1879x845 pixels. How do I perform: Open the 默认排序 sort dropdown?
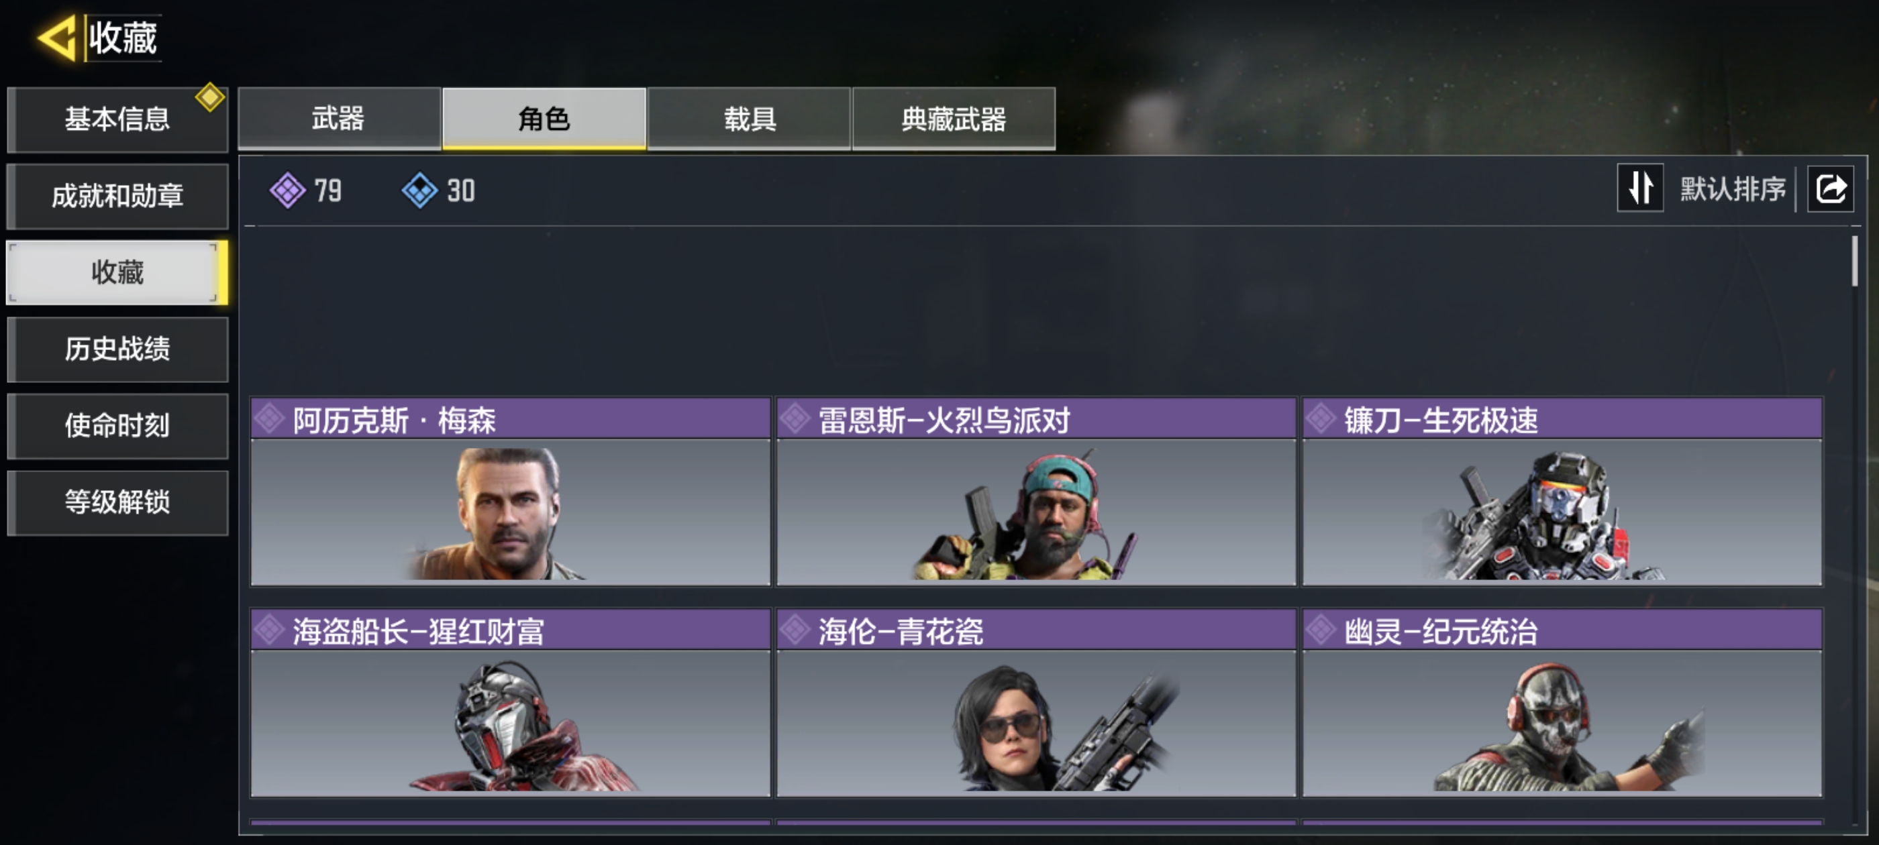pos(1733,189)
